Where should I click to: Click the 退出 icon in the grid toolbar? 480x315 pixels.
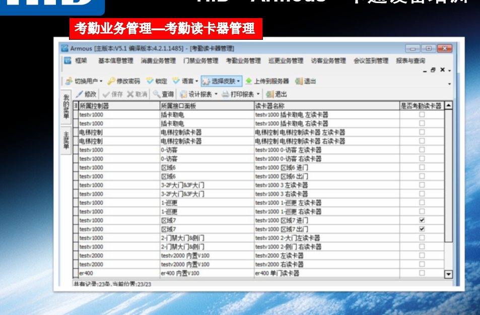pos(269,94)
